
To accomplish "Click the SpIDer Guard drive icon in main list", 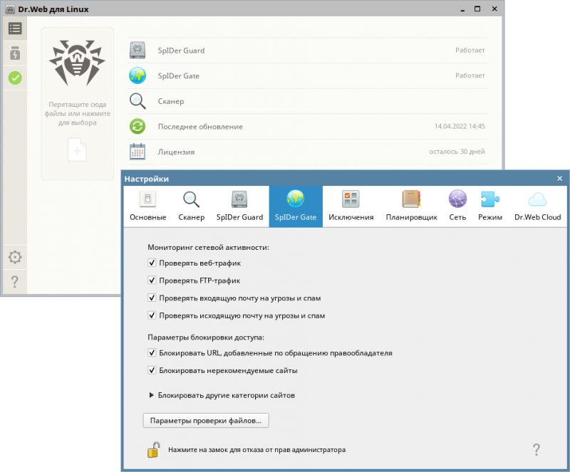I will click(138, 50).
